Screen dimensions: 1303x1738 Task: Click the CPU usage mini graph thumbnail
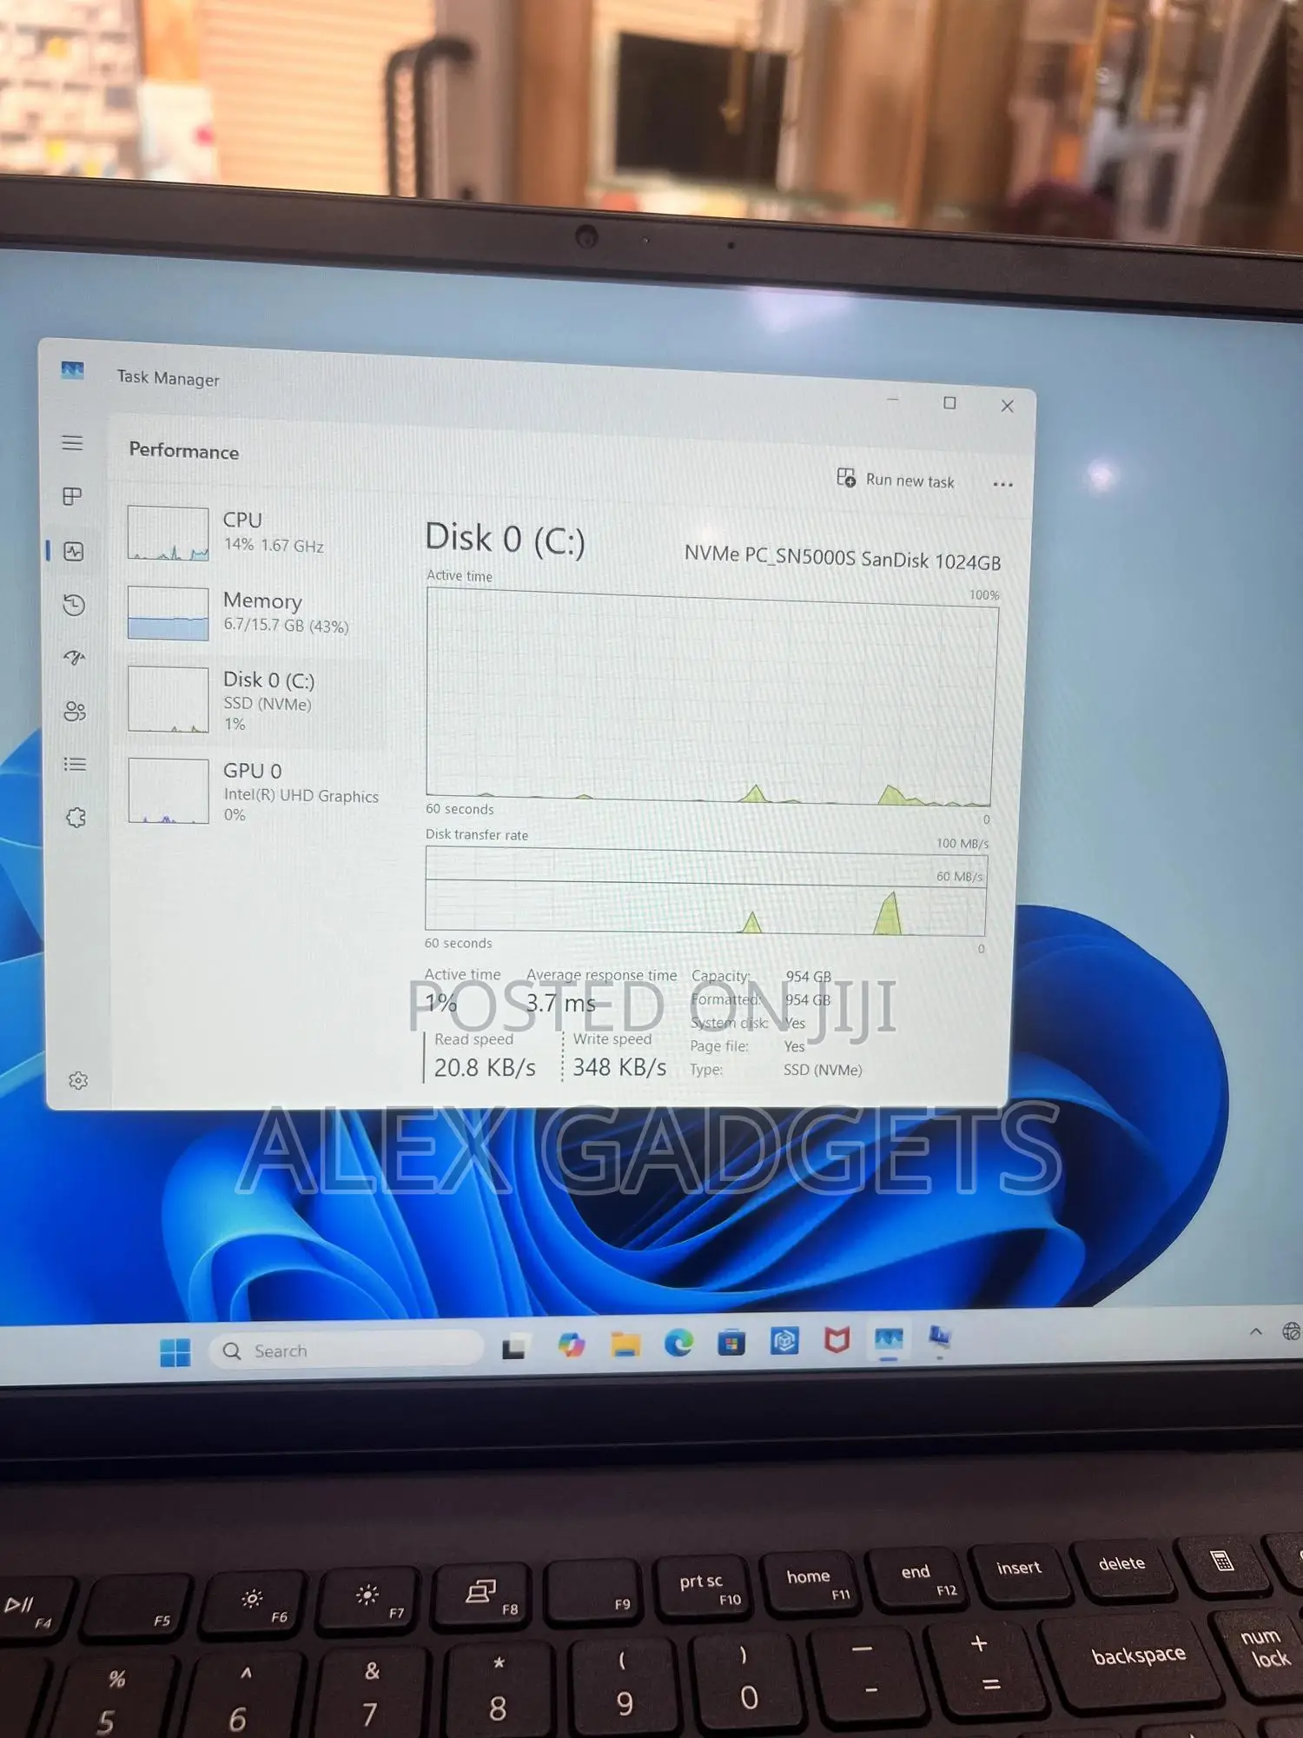(x=168, y=534)
